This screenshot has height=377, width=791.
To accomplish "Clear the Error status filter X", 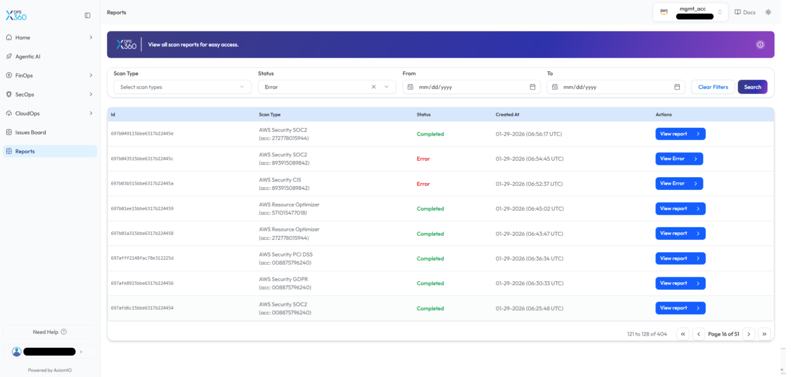I will (x=373, y=87).
